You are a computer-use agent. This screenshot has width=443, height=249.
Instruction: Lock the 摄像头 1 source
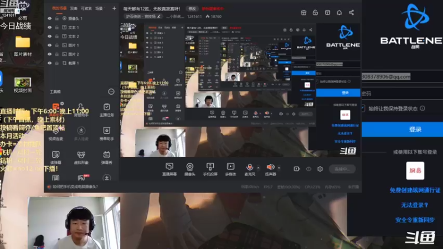(57, 18)
